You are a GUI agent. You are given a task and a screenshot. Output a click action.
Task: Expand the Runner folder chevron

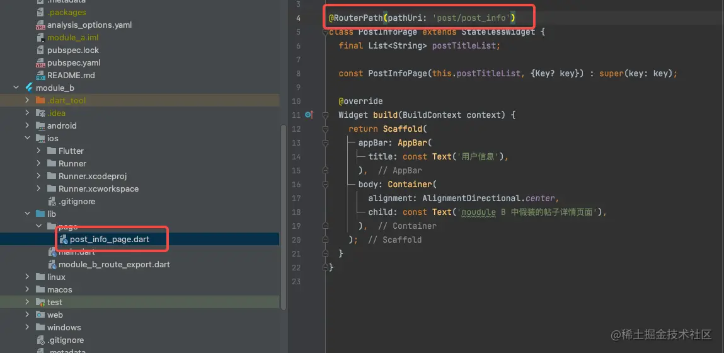tap(39, 163)
